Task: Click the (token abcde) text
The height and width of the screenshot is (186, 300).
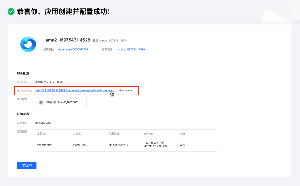Action: point(125,91)
